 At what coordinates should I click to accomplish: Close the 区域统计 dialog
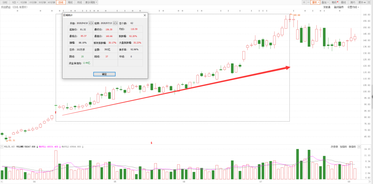tap(144, 15)
